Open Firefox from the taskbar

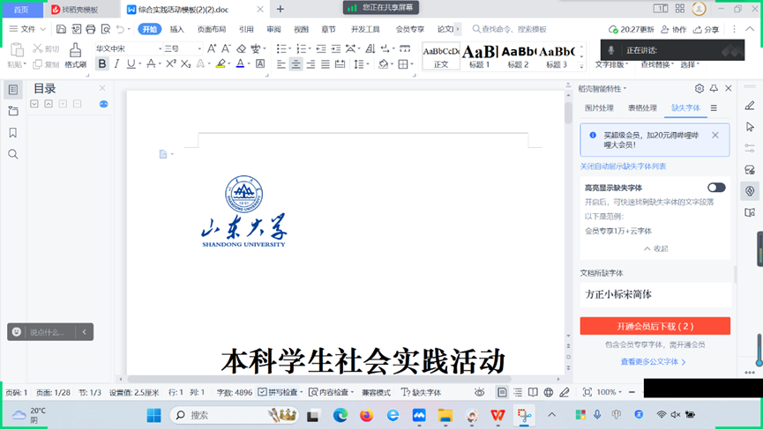tap(366, 415)
